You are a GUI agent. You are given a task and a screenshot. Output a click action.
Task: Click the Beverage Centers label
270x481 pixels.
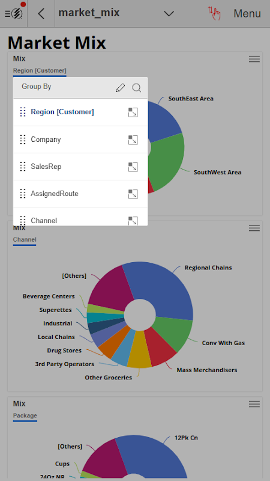click(x=49, y=296)
